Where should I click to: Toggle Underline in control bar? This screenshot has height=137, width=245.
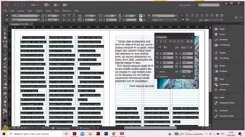74,16
